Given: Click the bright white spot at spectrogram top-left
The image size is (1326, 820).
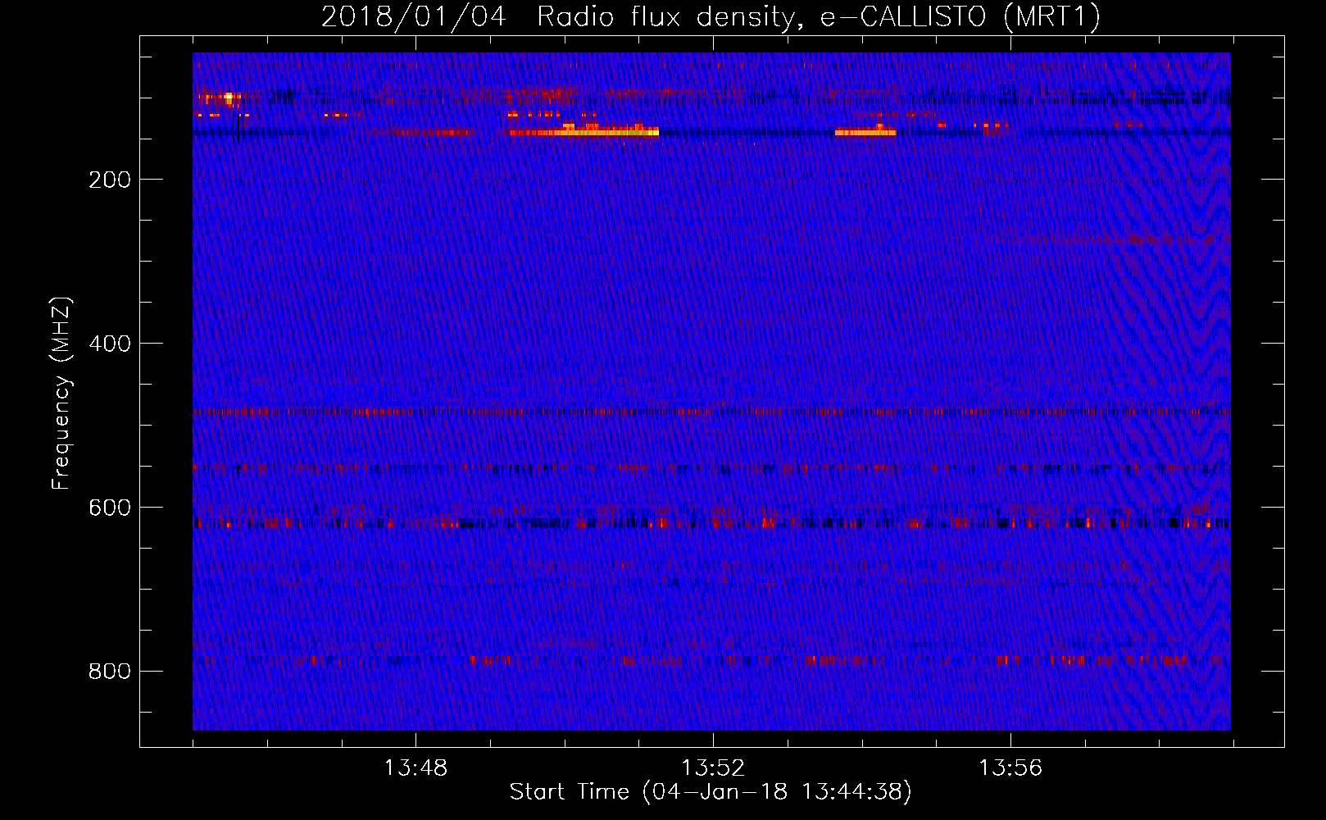Looking at the screenshot, I should point(229,98).
